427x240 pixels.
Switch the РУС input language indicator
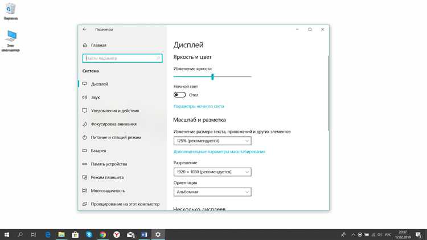pos(388,234)
